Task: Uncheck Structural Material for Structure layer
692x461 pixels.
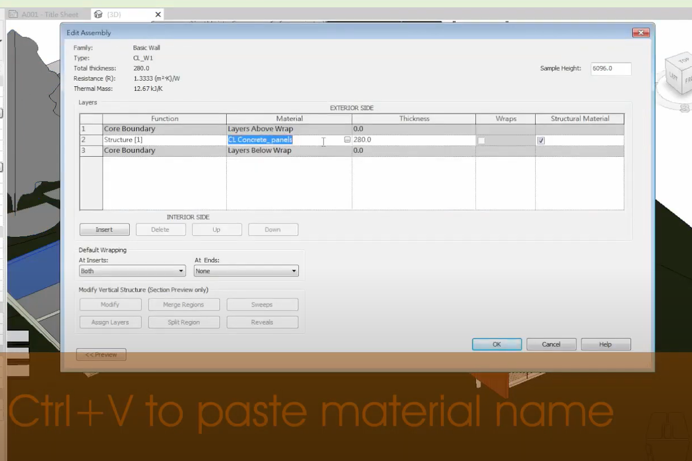Action: [x=541, y=141]
